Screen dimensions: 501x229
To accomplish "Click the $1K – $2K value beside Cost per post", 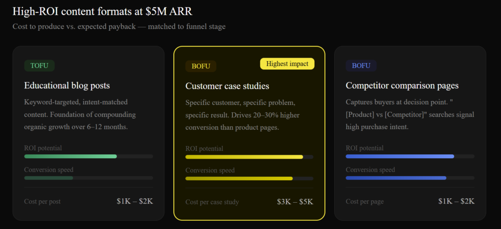I will click(135, 201).
